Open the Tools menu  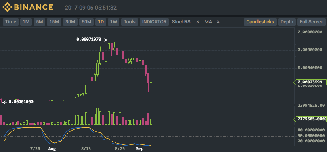pyautogui.click(x=130, y=22)
